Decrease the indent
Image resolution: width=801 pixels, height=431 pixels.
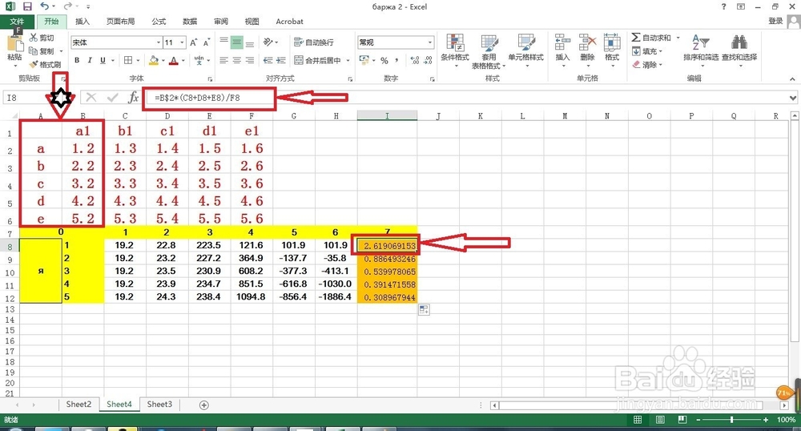(268, 60)
